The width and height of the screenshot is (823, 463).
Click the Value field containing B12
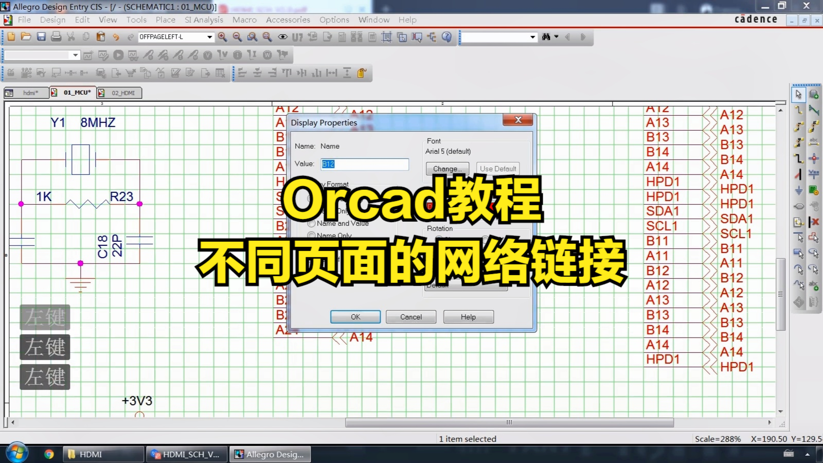[x=365, y=164]
